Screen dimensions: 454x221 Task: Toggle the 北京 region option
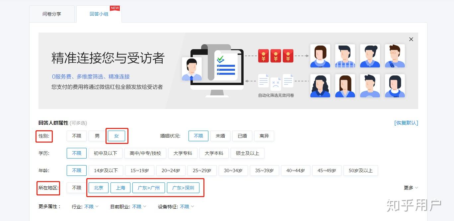[x=99, y=188]
